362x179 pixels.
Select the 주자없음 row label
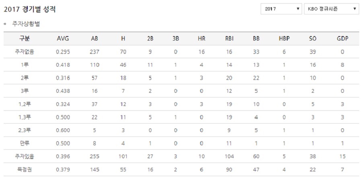click(24, 52)
